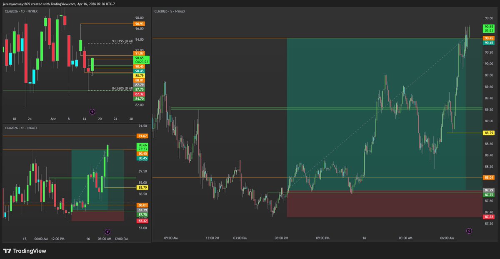Select the yellow 88.79 label on 1D chart

click(139, 76)
